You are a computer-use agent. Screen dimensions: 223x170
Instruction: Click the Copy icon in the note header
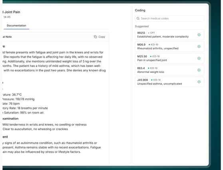point(95,37)
